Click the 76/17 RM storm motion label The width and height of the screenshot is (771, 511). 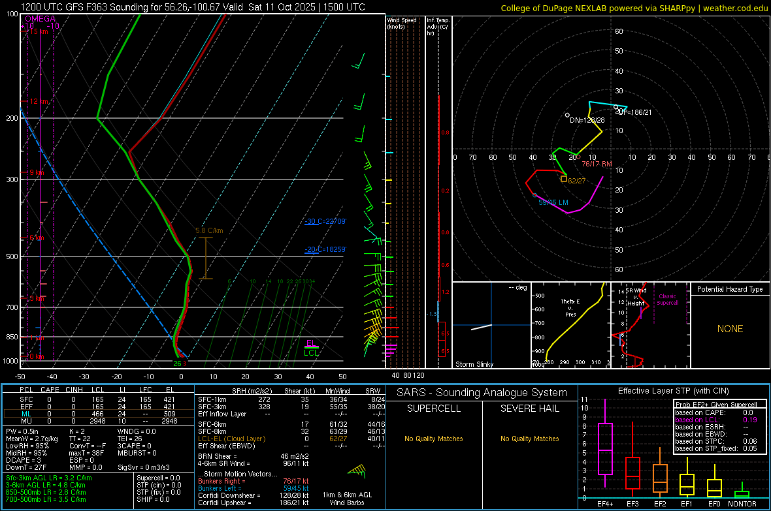click(597, 164)
